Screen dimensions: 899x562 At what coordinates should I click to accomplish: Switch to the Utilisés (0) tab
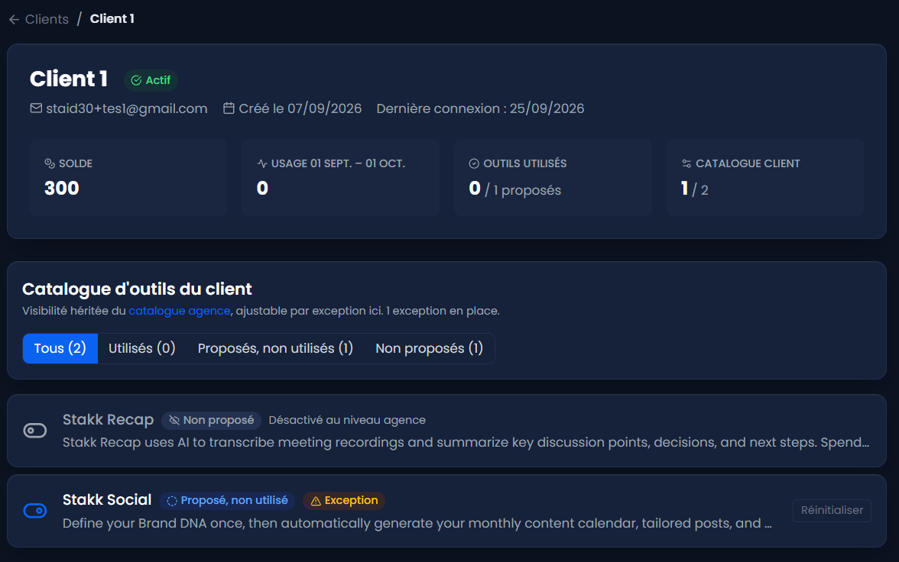click(x=141, y=348)
